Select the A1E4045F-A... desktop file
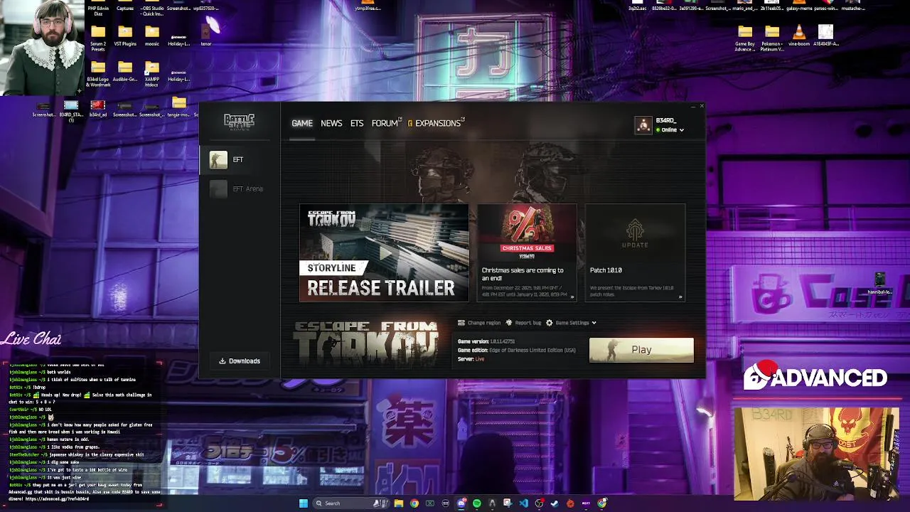This screenshot has width=910, height=512. 825,36
